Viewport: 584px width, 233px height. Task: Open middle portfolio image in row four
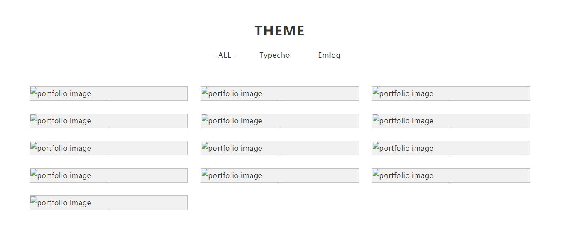280,175
